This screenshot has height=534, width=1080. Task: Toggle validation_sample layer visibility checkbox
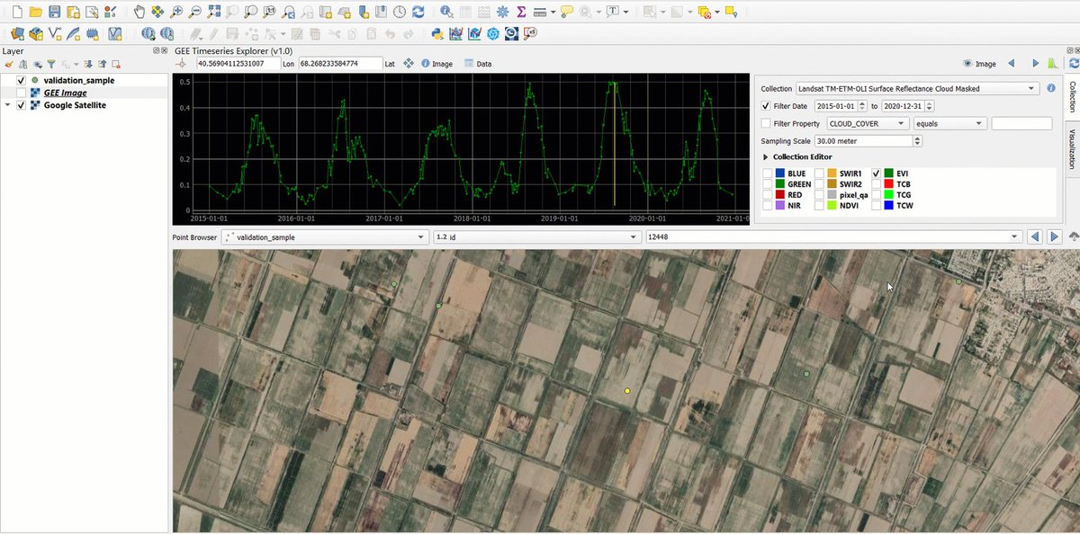[22, 80]
